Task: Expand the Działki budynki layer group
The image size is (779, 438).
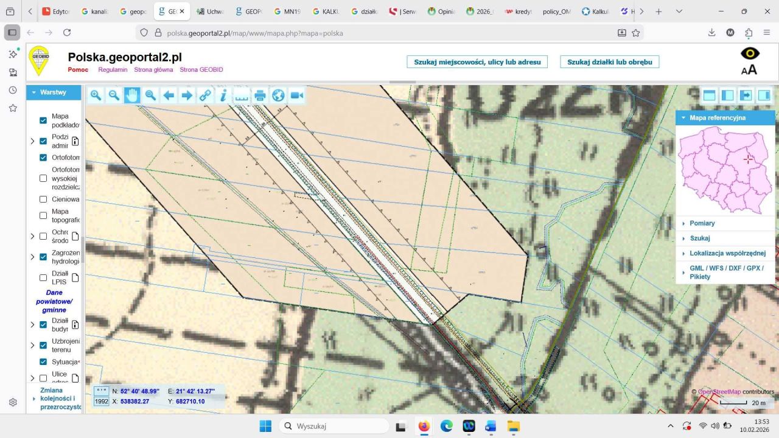Action: [32, 325]
